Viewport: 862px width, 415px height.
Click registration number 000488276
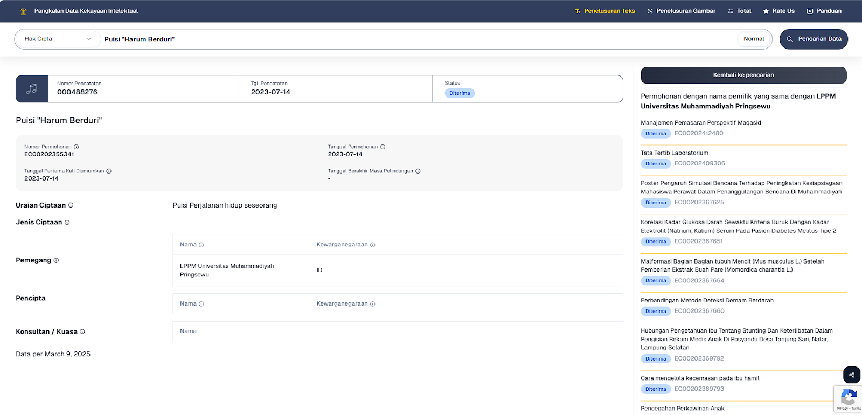pyautogui.click(x=77, y=92)
